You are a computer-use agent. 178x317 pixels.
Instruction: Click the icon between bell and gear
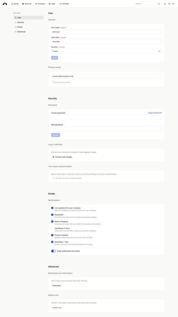click(x=169, y=4)
